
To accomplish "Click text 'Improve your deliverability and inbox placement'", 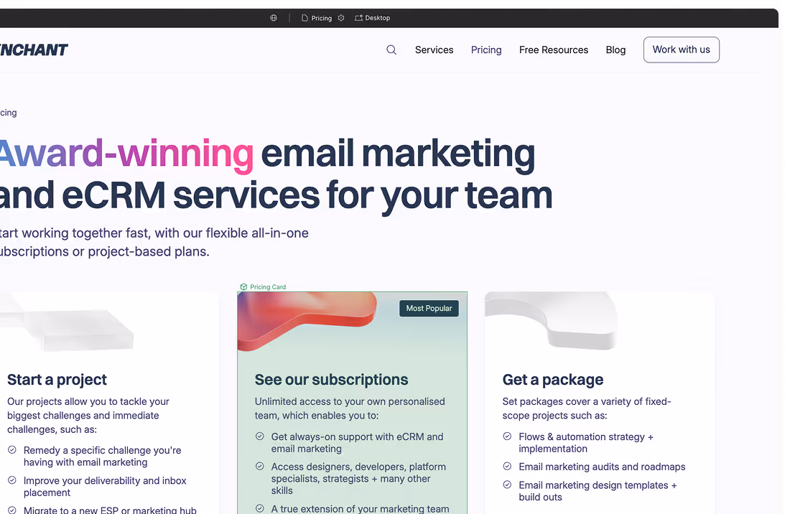I will point(105,486).
